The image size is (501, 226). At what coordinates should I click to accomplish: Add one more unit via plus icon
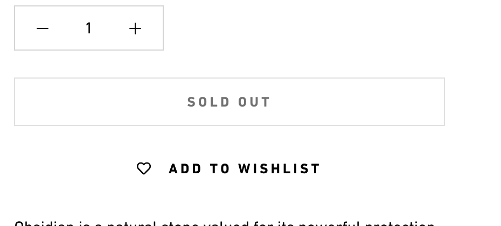pos(135,29)
